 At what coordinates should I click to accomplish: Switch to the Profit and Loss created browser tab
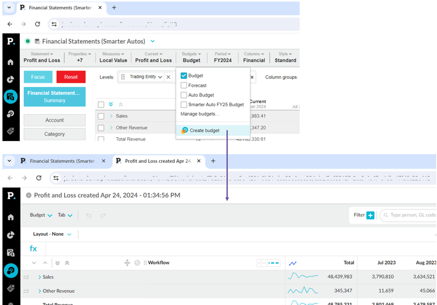tap(157, 161)
